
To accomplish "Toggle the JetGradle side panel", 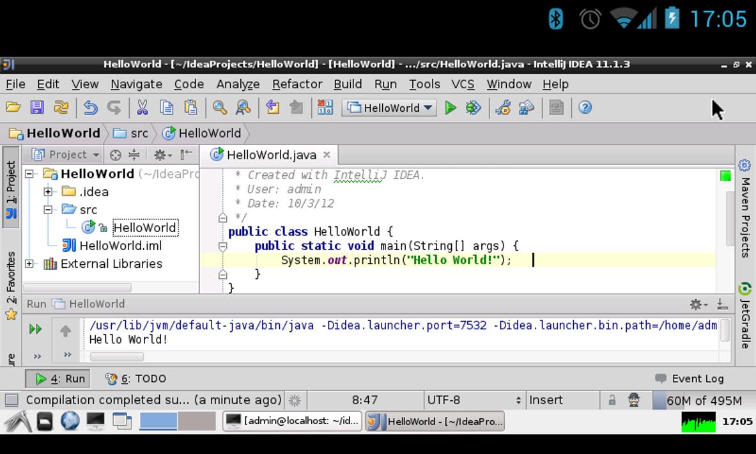I will tap(745, 315).
